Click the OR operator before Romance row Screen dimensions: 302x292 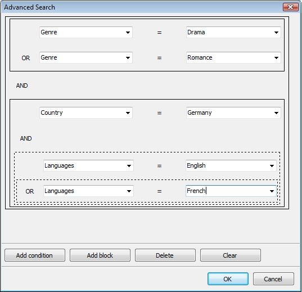coord(26,58)
